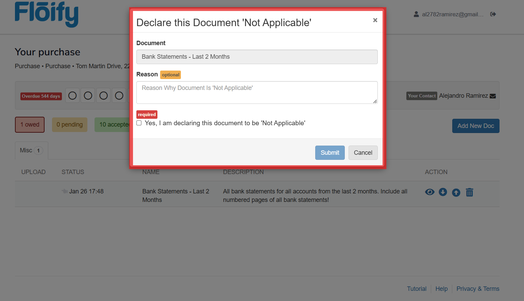
Task: Download Bank Statements via the download arrow icon
Action: [443, 192]
